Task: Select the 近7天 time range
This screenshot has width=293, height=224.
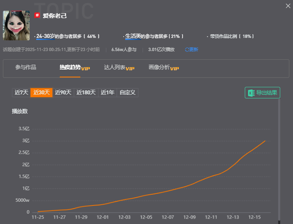Action: coord(21,92)
